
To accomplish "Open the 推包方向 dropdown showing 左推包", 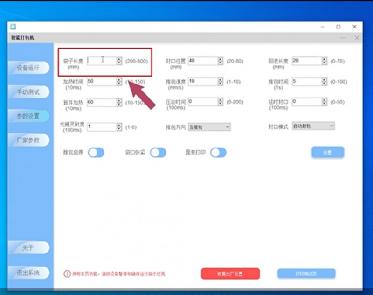I will [x=210, y=127].
